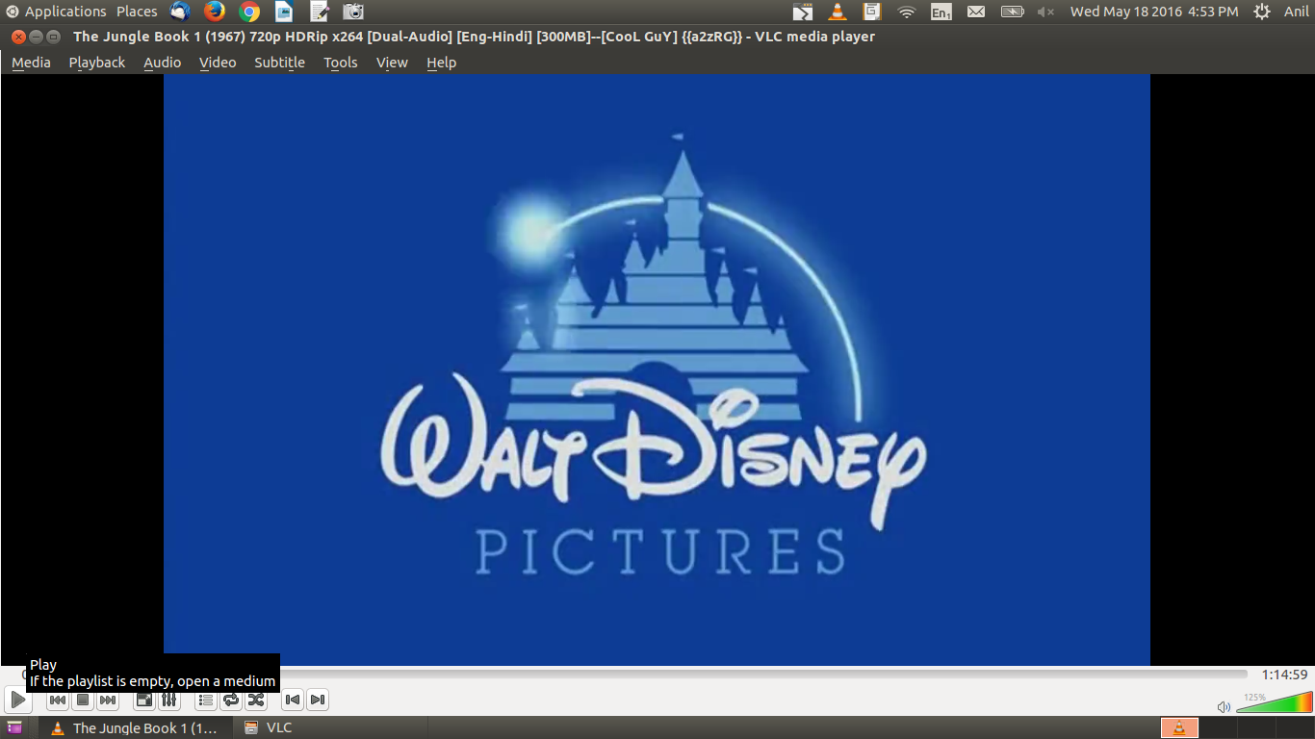
Task: Go to previous chapter button
Action: (x=293, y=701)
